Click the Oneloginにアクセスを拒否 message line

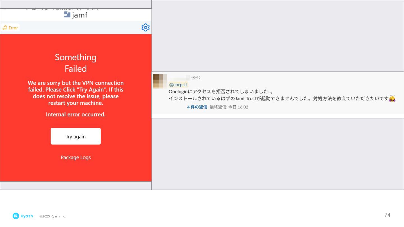[221, 92]
